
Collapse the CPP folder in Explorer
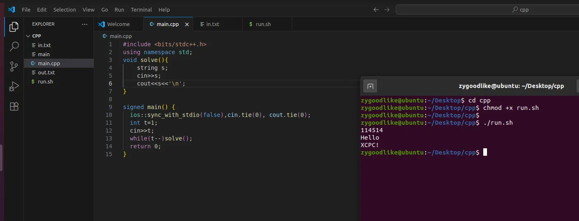[x=28, y=36]
